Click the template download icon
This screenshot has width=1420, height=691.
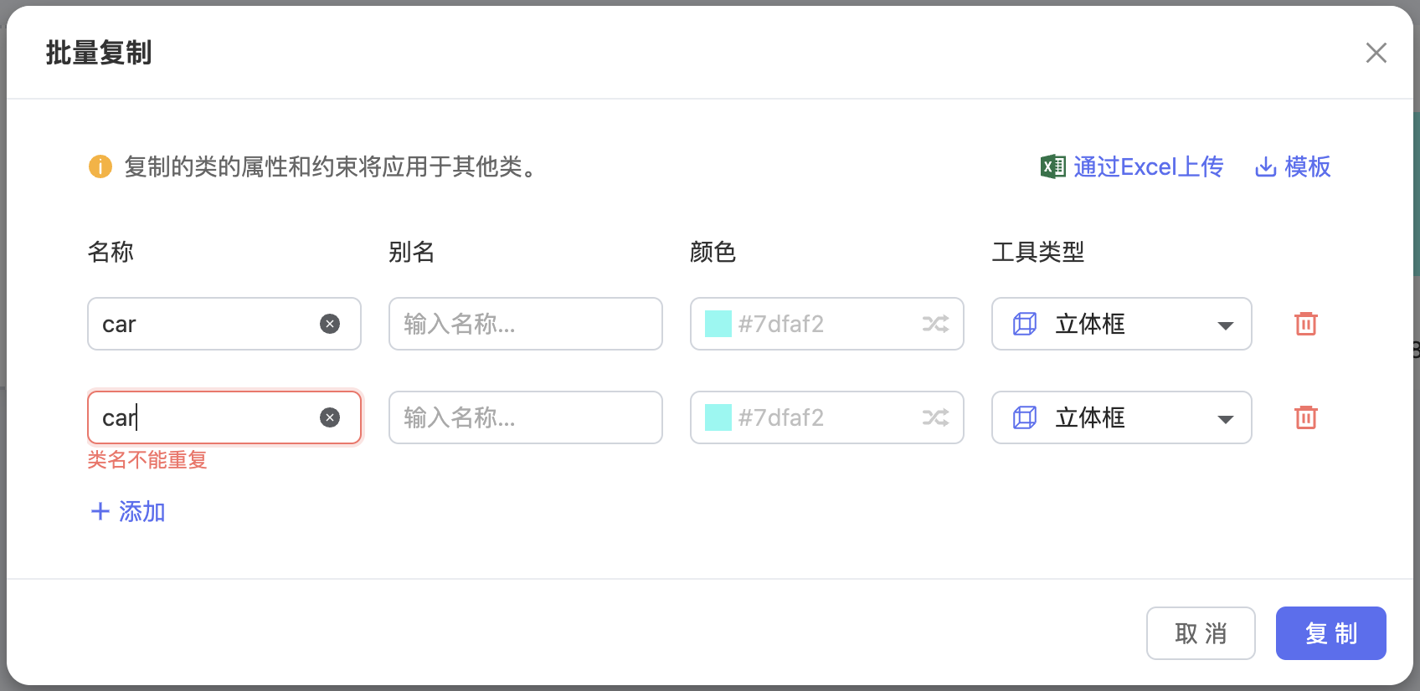tap(1265, 166)
